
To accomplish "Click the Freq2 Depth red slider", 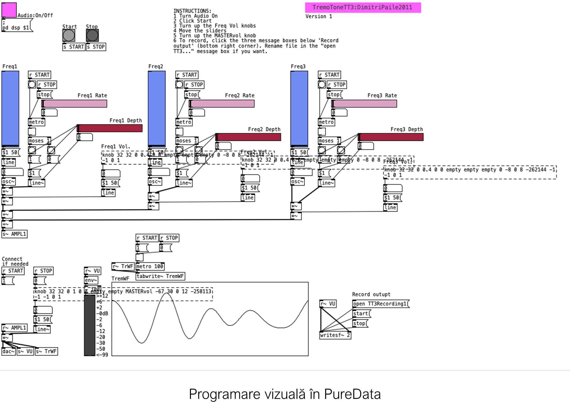I will click(x=248, y=137).
